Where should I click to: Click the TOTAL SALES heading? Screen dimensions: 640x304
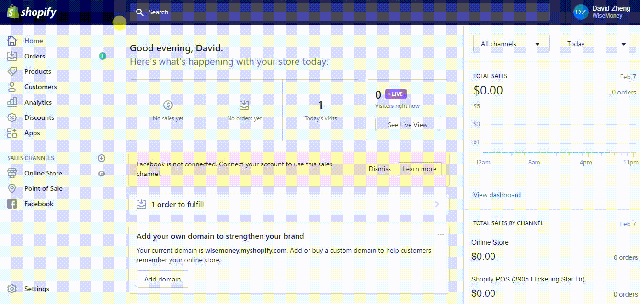(490, 76)
